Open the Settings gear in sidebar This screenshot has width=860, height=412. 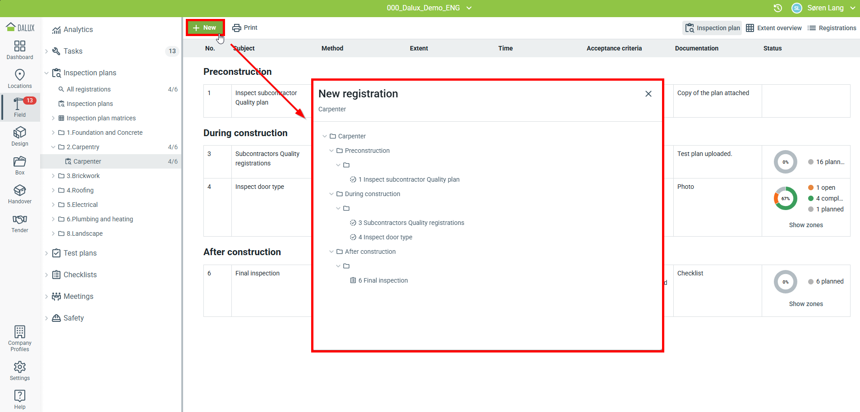tap(20, 371)
